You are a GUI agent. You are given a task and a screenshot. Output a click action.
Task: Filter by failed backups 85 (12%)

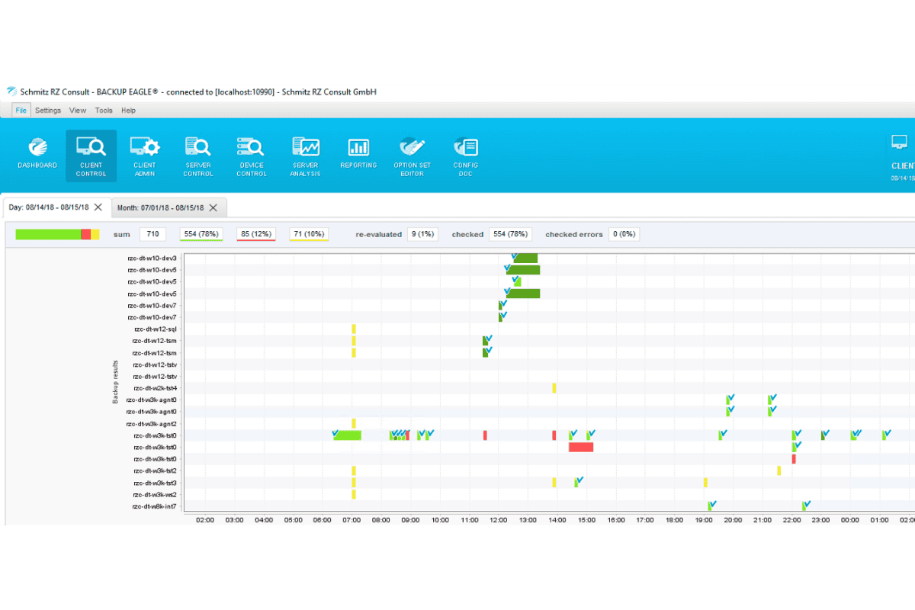click(x=256, y=234)
